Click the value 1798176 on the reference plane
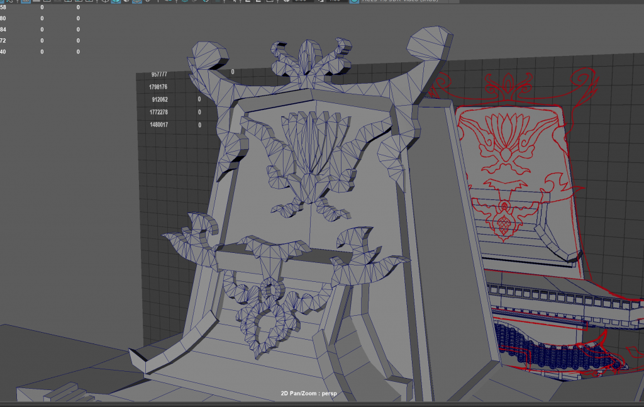The height and width of the screenshot is (407, 644). (x=158, y=87)
